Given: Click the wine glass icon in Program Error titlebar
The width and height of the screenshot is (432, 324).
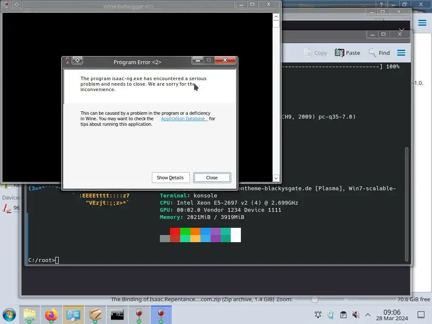Looking at the screenshot, I should click(x=67, y=60).
